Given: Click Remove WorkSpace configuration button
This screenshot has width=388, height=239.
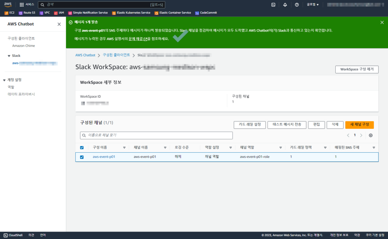Looking at the screenshot, I should (357, 69).
